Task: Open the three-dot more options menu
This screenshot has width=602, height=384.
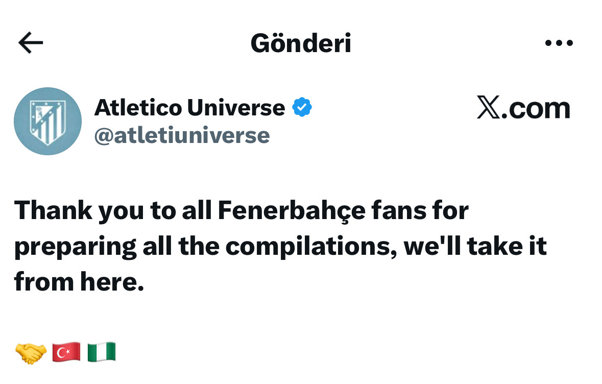Action: [559, 43]
